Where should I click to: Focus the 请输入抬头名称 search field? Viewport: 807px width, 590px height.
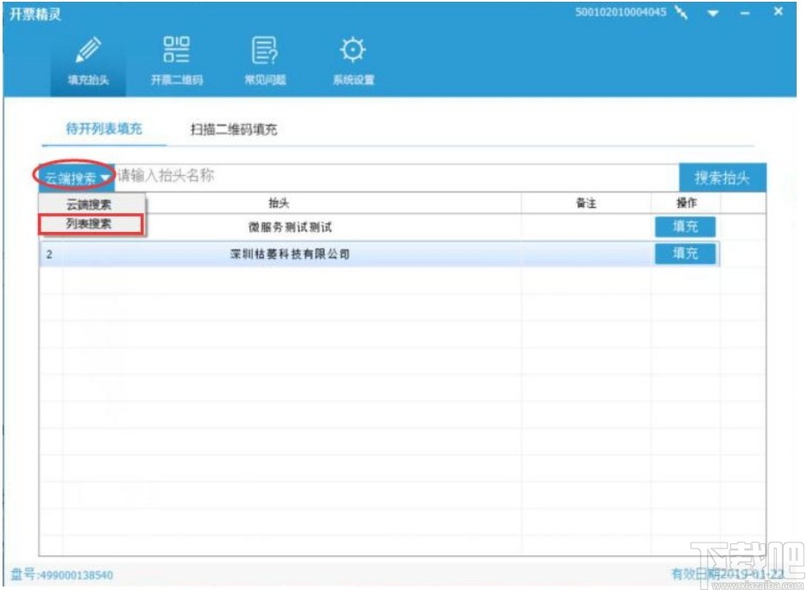point(396,176)
